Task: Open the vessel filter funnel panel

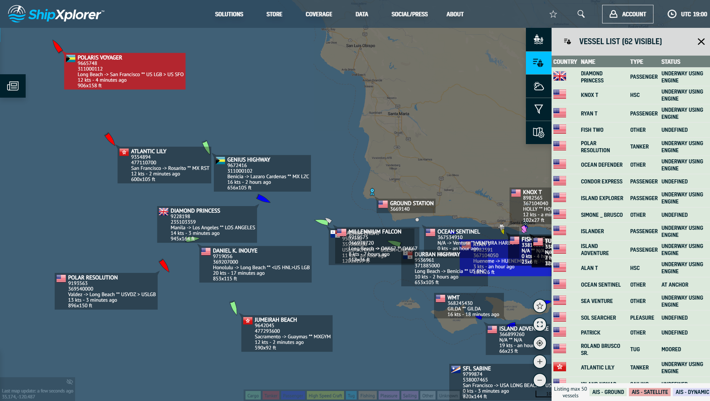Action: tap(539, 109)
